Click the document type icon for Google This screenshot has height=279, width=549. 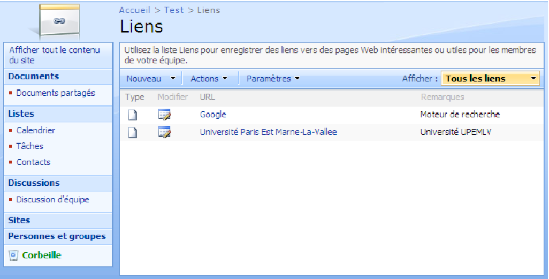pyautogui.click(x=132, y=115)
